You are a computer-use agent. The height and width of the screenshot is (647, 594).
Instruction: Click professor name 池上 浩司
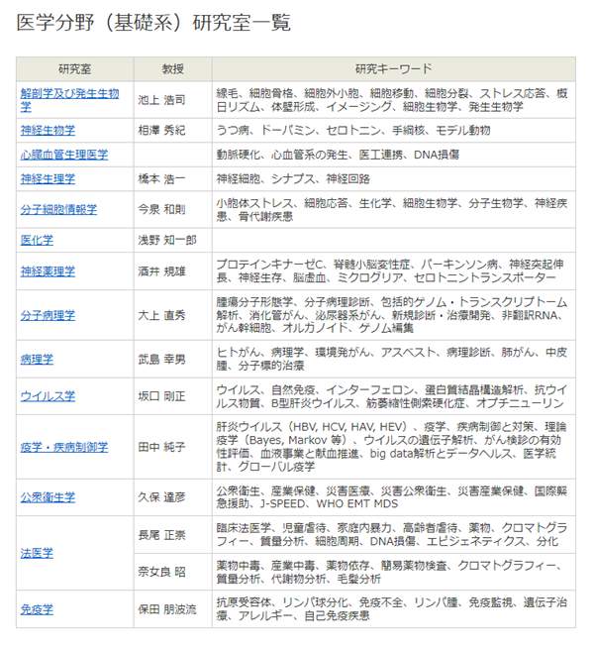(161, 99)
